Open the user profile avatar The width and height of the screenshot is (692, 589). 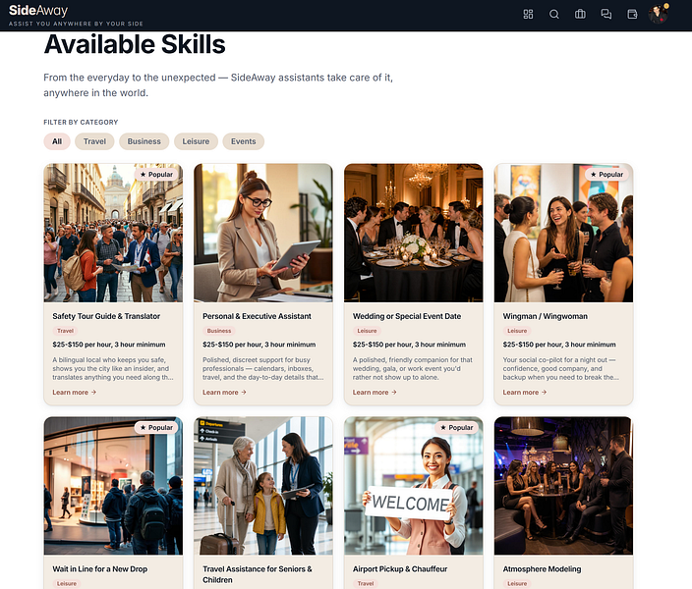(658, 14)
